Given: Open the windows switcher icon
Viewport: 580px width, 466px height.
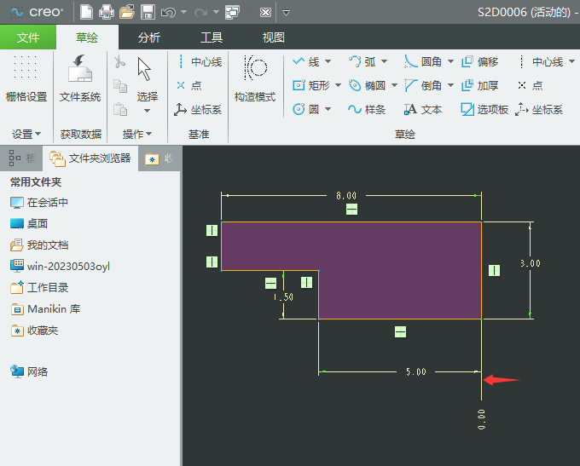Looking at the screenshot, I should (x=233, y=12).
